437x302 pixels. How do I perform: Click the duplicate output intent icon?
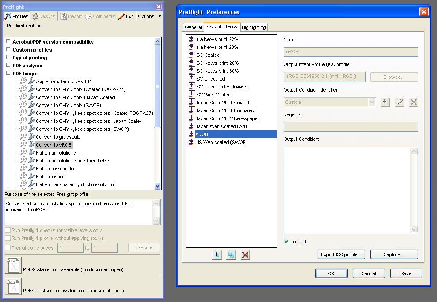231,254
